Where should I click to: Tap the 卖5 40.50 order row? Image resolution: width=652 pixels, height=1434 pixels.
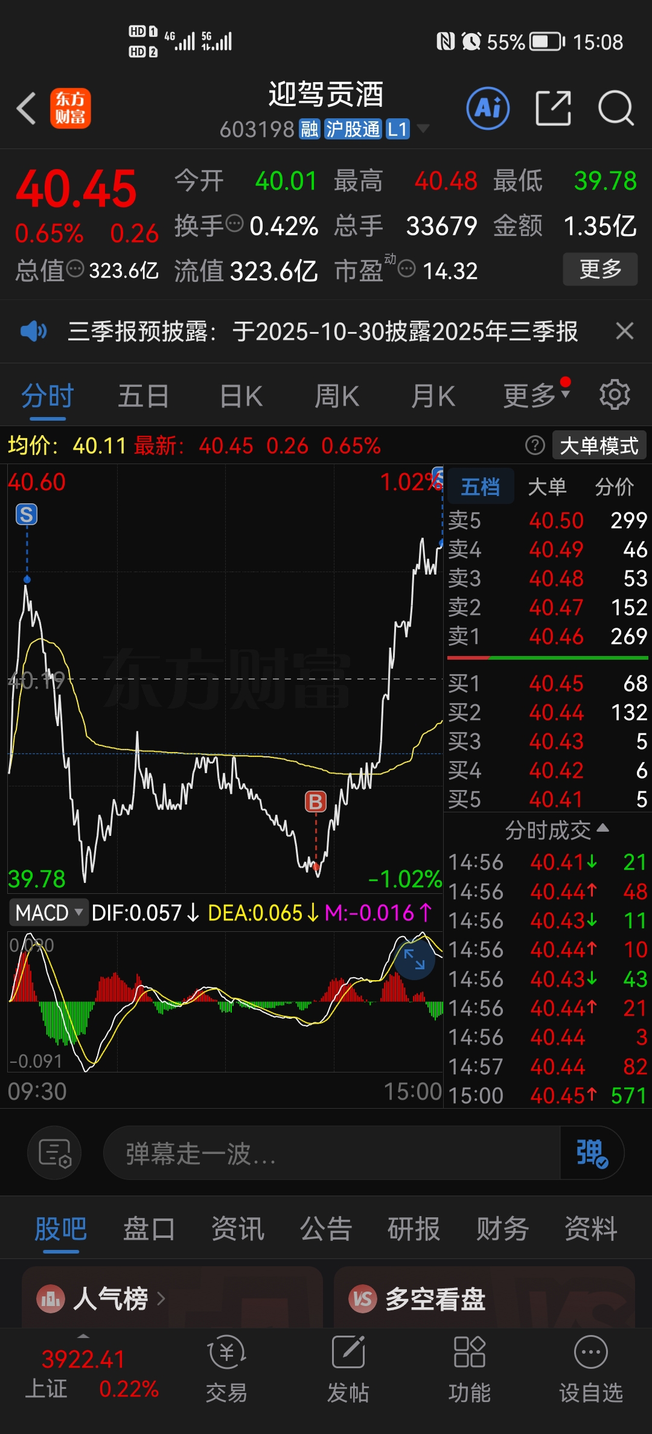(x=548, y=520)
